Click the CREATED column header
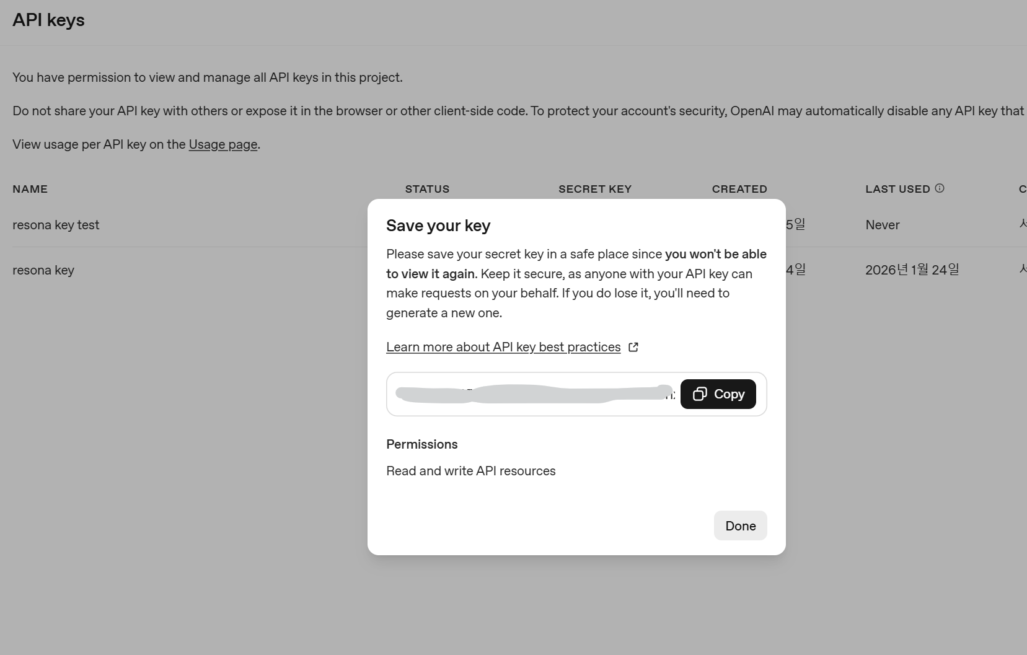Screen dimensions: 1027x655 point(739,189)
